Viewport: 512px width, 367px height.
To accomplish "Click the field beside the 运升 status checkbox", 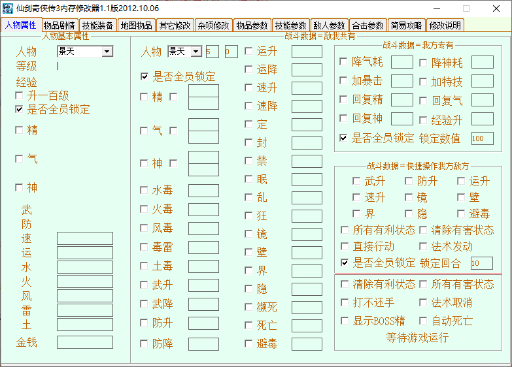I will point(307,52).
